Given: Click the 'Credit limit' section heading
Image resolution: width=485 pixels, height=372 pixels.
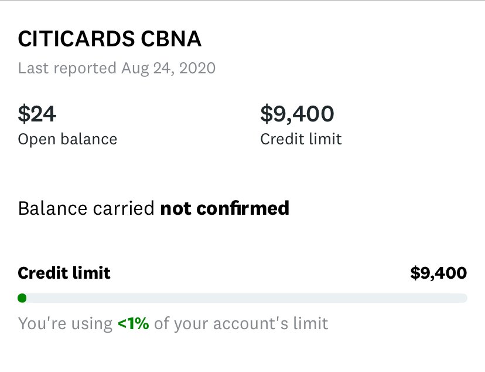Looking at the screenshot, I should (64, 273).
